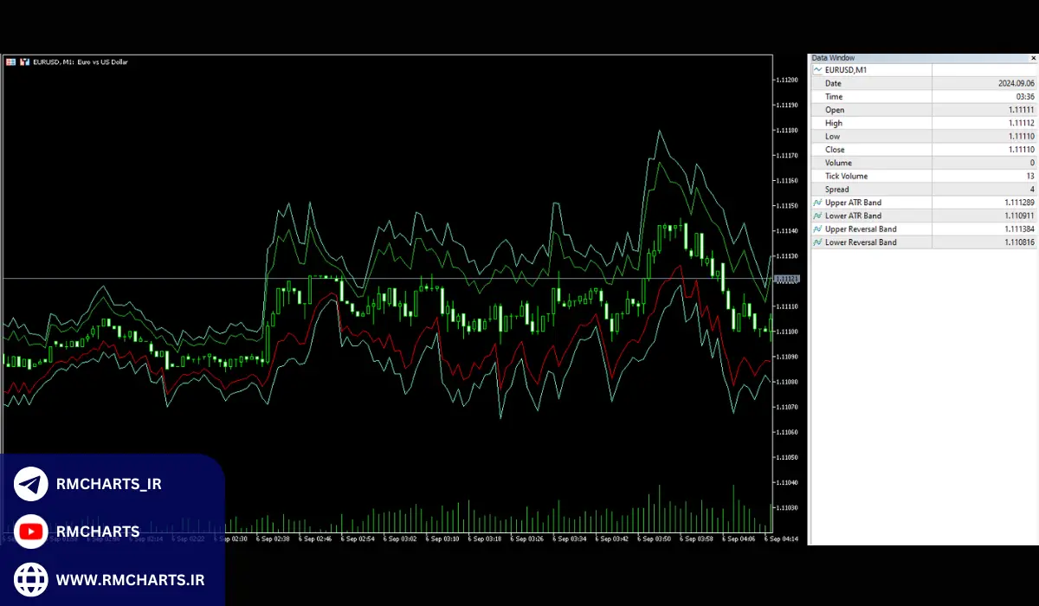Click the globe icon next to the website address

29,579
